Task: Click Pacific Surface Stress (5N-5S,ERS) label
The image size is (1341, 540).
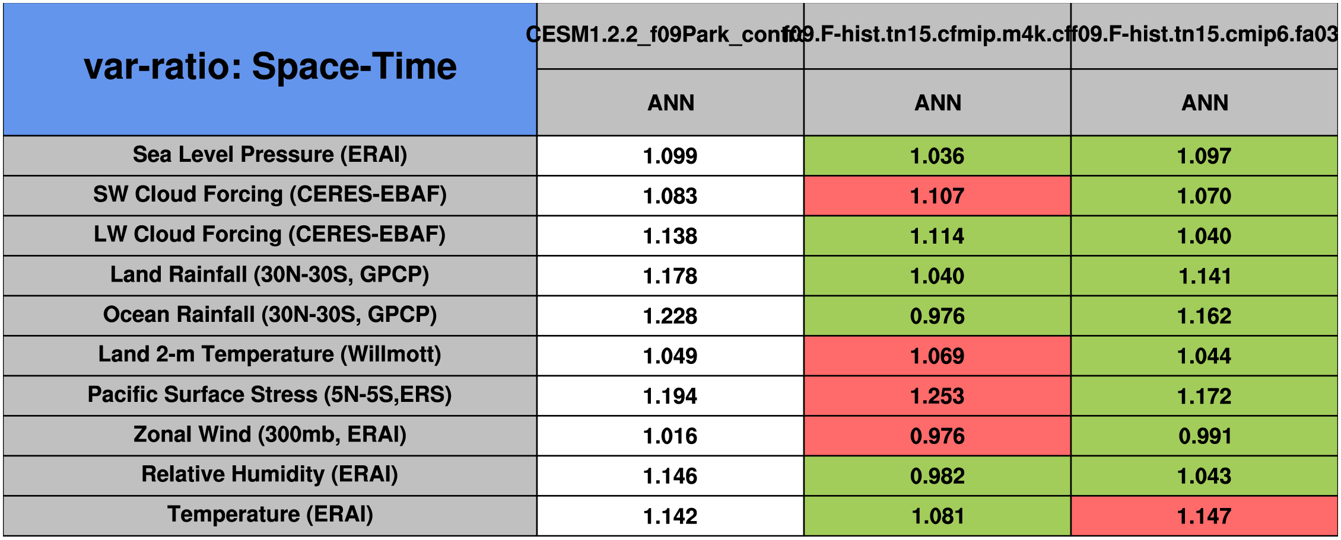Action: click(270, 395)
